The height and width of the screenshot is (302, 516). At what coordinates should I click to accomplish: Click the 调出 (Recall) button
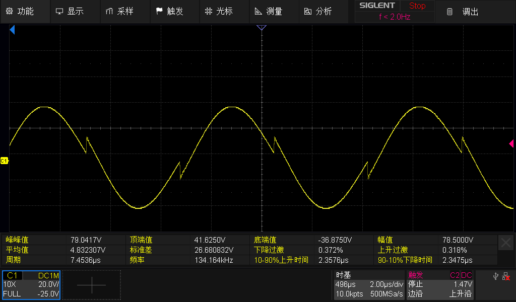coord(470,12)
